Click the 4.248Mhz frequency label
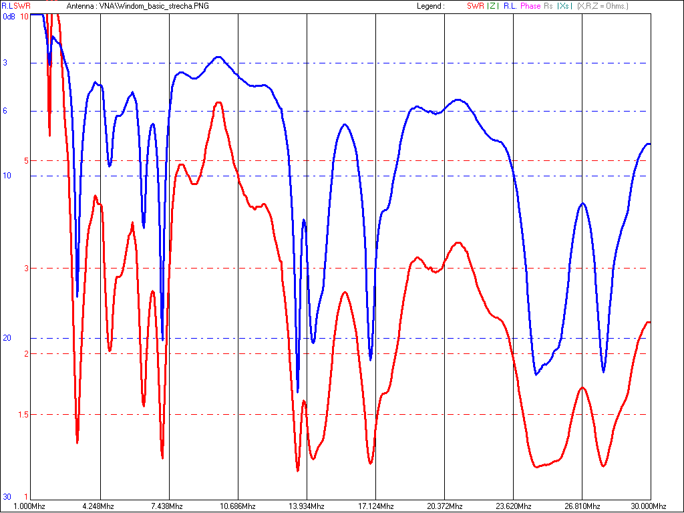684x513 pixels. [x=98, y=506]
